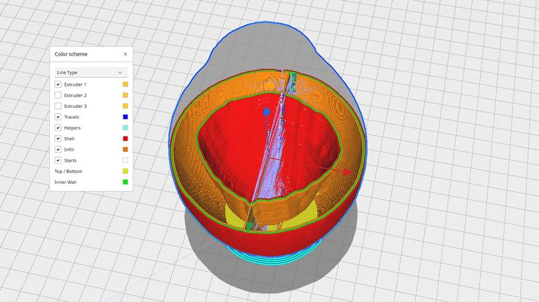Turn off the Starts checkbox

point(58,160)
